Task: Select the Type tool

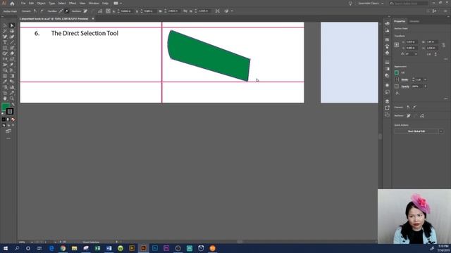Action: [x=5, y=42]
